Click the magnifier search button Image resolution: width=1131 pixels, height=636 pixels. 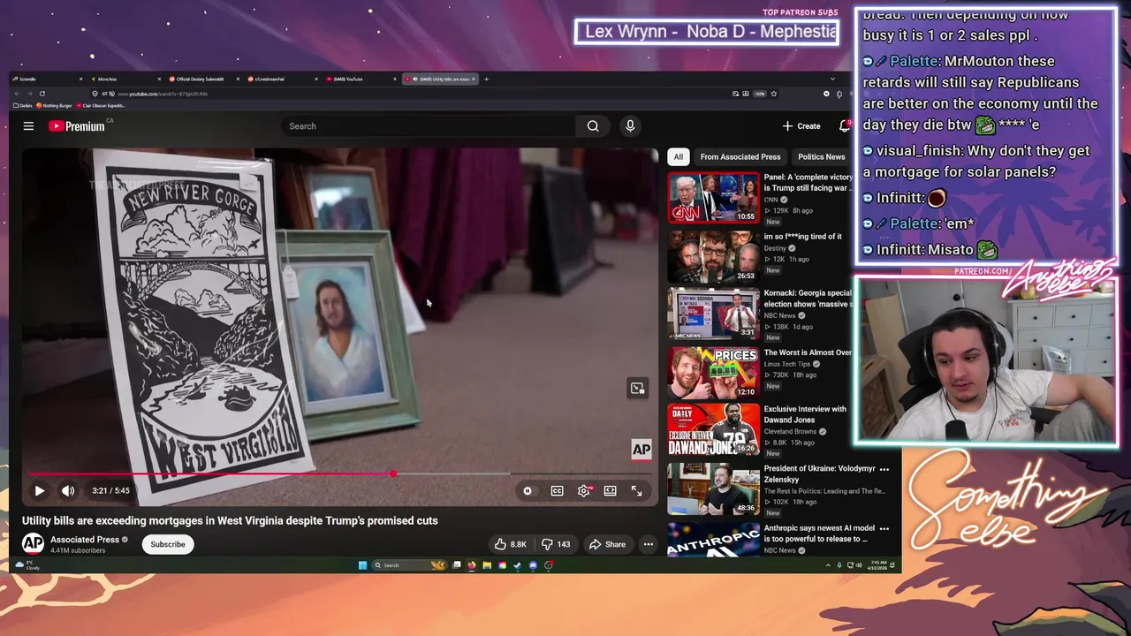click(x=593, y=126)
